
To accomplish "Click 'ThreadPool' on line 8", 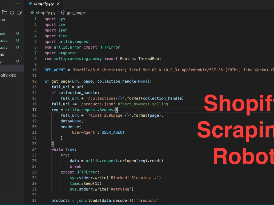I will click(x=150, y=58).
